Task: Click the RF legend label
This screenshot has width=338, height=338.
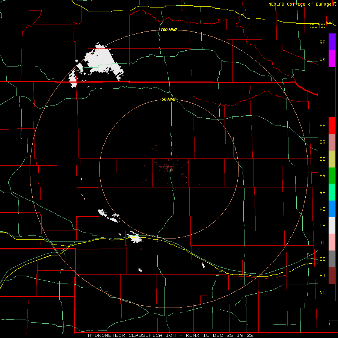Action: [322, 42]
